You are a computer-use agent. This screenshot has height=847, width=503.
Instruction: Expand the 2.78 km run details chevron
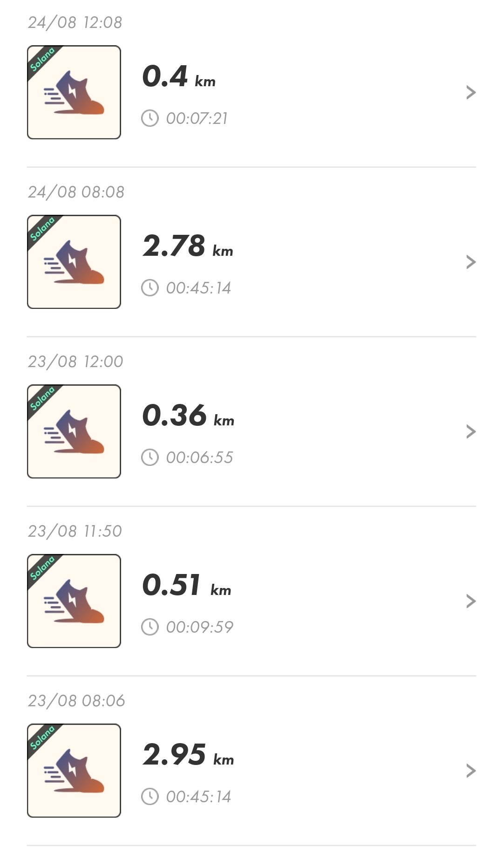coord(471,262)
